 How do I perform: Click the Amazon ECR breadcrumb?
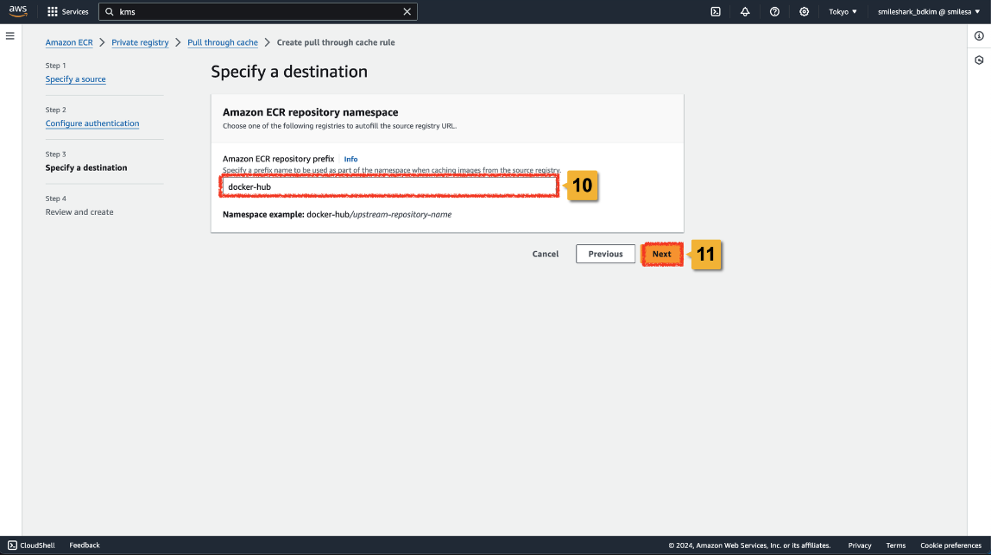[x=69, y=42]
